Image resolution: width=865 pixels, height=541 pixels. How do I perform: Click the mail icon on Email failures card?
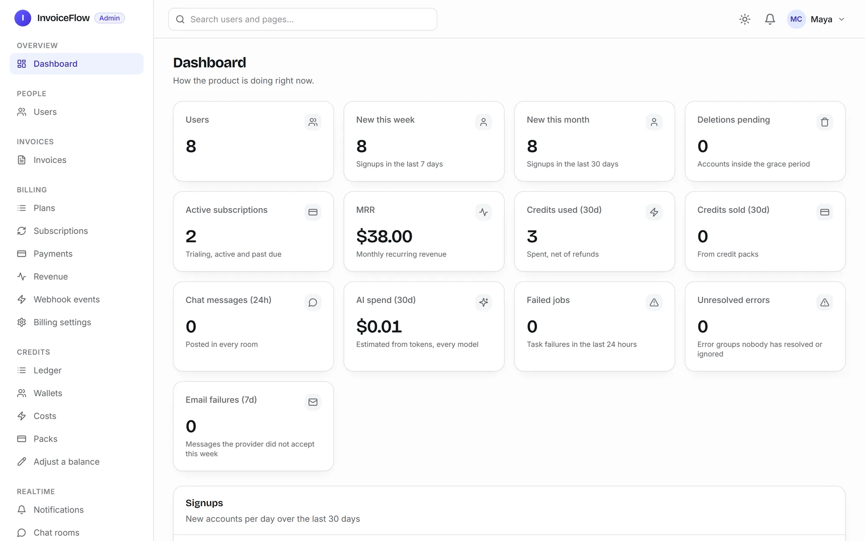(313, 402)
